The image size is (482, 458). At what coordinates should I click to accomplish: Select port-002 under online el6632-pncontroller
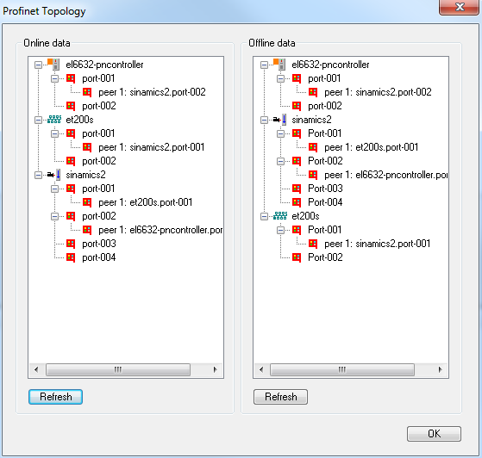click(99, 106)
